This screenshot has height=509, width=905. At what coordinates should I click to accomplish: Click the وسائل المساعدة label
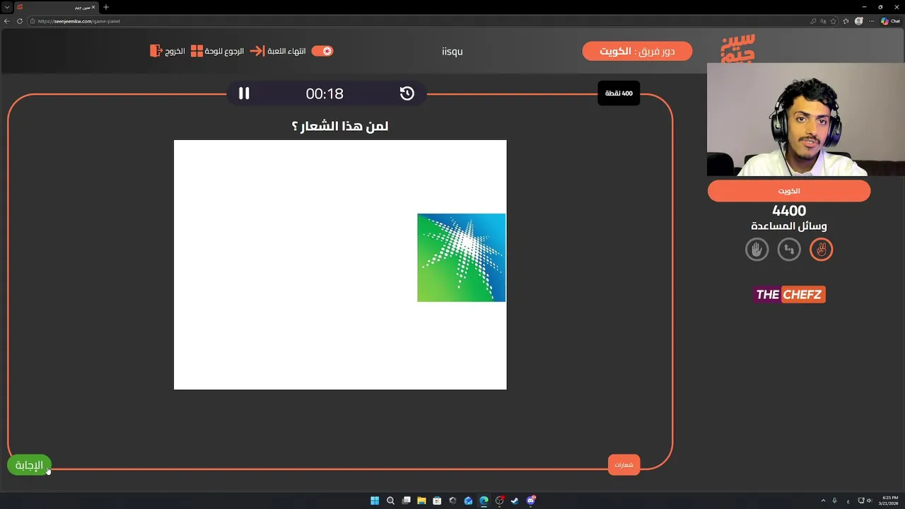point(789,226)
